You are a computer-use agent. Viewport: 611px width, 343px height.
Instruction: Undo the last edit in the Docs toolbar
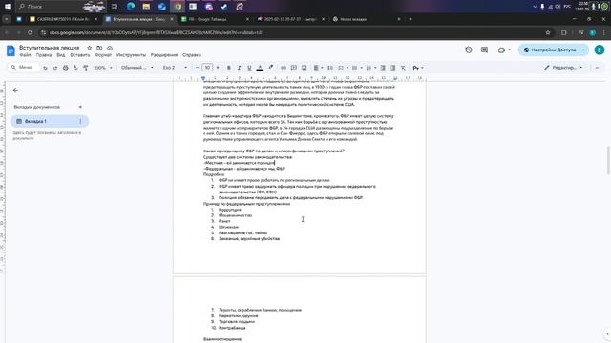[x=45, y=68]
